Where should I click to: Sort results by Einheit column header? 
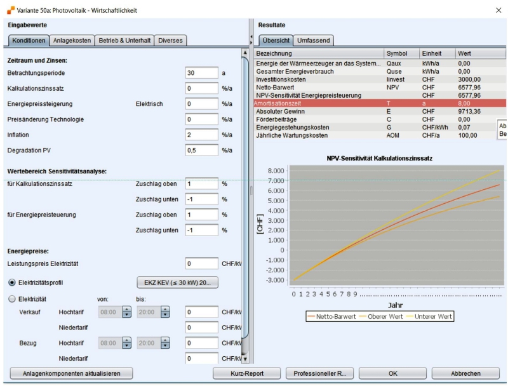click(x=437, y=53)
